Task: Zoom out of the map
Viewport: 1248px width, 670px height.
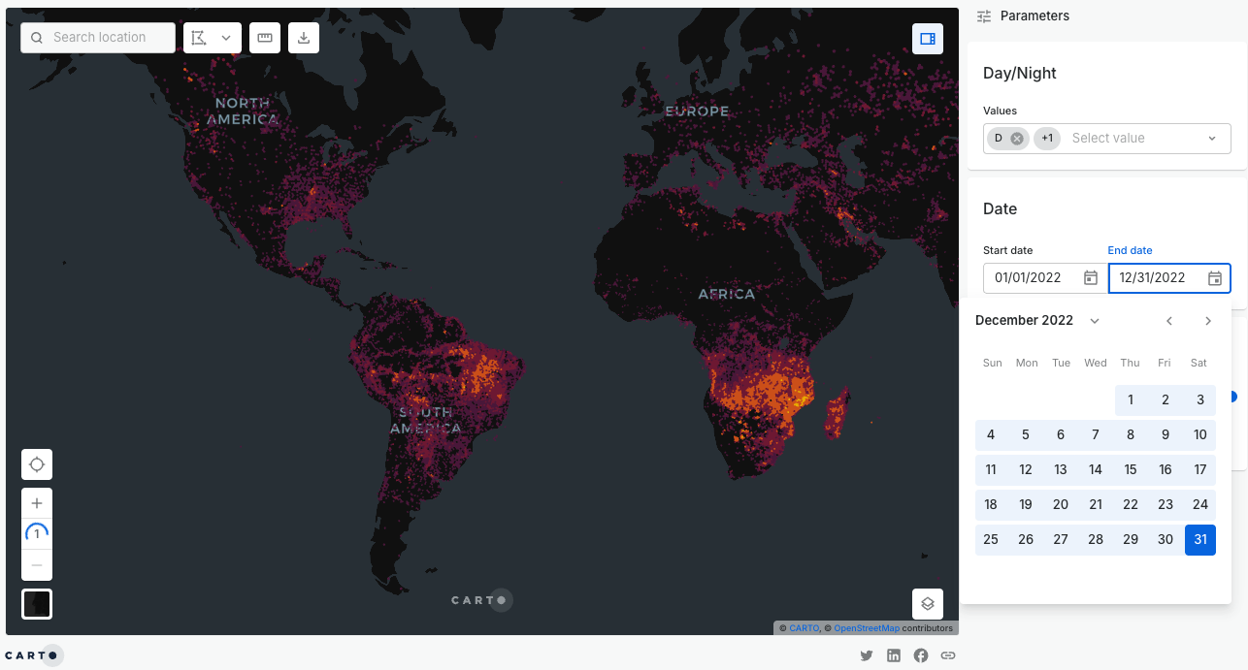Action: 37,565
